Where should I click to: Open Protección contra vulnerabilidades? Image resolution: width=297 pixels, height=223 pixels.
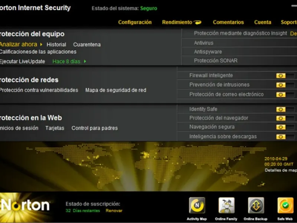coord(39,90)
